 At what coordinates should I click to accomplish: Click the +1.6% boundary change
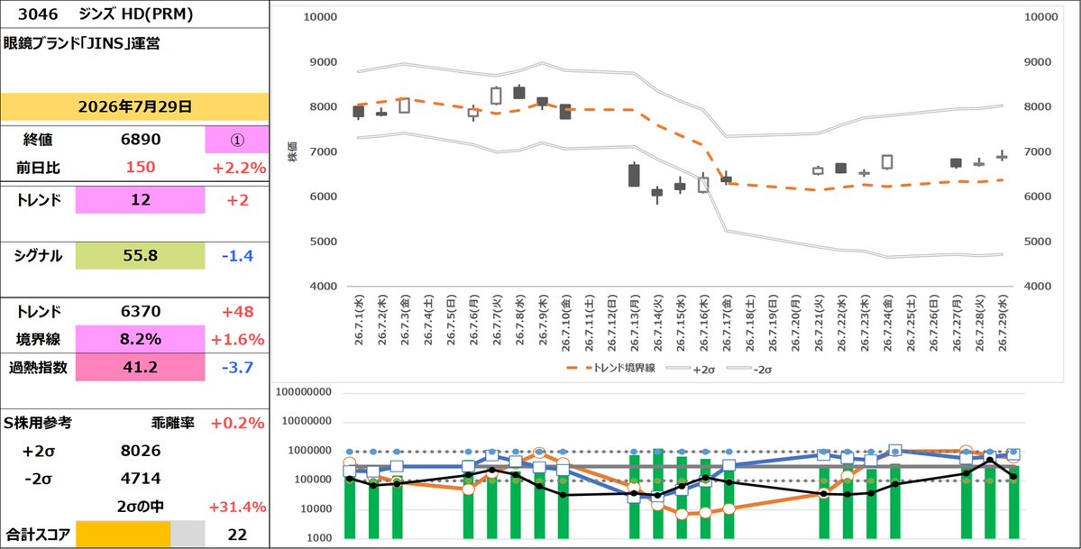[x=239, y=339]
